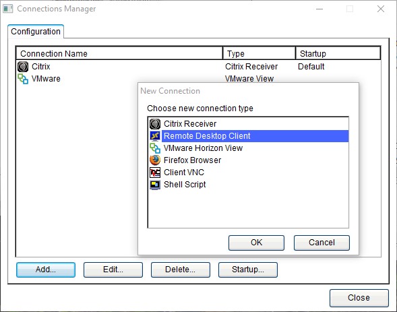Click the VMware View type cell

pos(249,79)
